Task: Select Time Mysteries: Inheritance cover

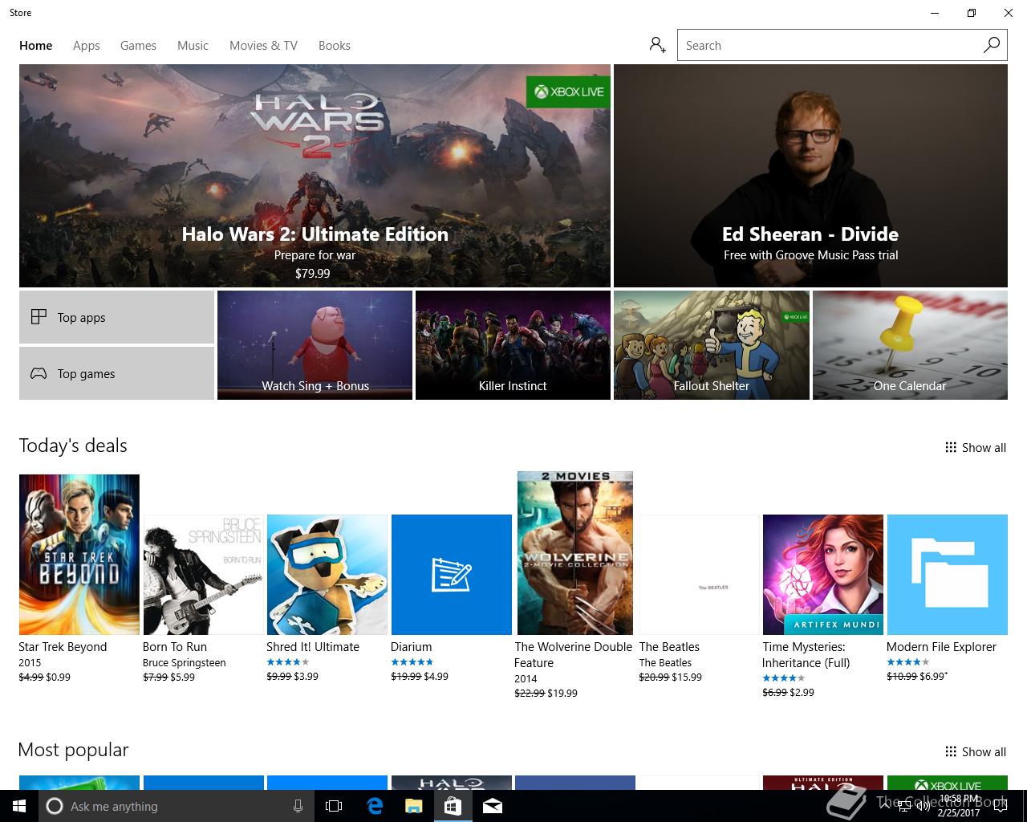Action: coord(823,575)
